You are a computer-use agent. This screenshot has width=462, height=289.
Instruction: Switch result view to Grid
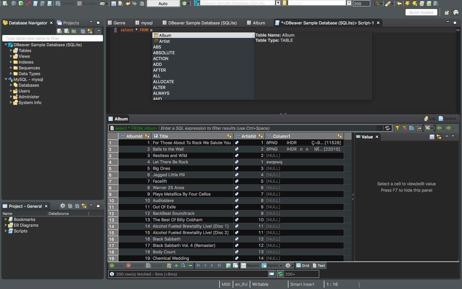click(x=303, y=266)
